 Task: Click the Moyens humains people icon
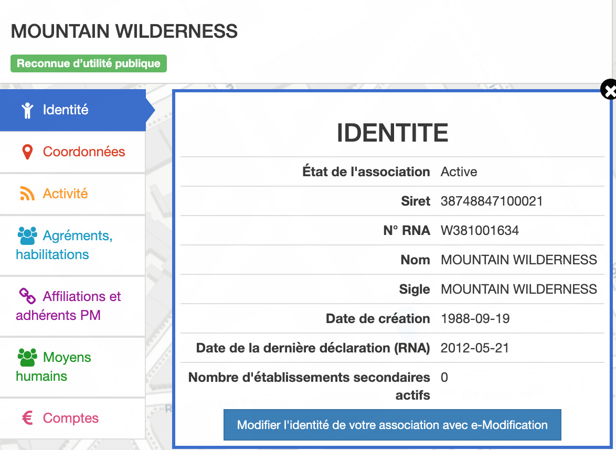[27, 357]
